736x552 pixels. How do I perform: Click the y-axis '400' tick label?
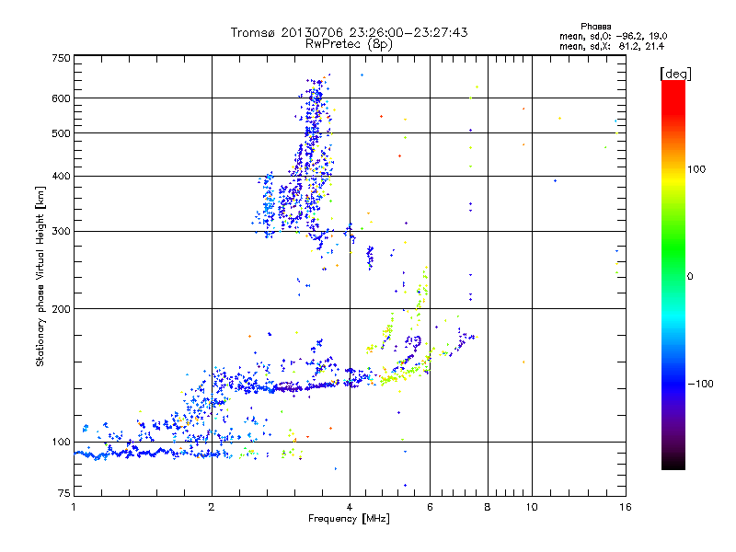click(x=61, y=177)
